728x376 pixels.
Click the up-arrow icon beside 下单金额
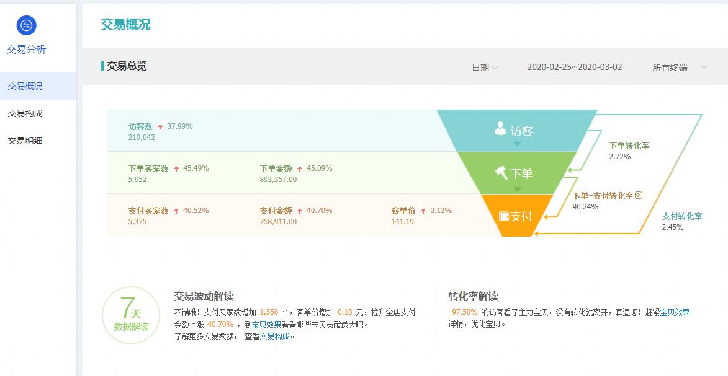300,168
